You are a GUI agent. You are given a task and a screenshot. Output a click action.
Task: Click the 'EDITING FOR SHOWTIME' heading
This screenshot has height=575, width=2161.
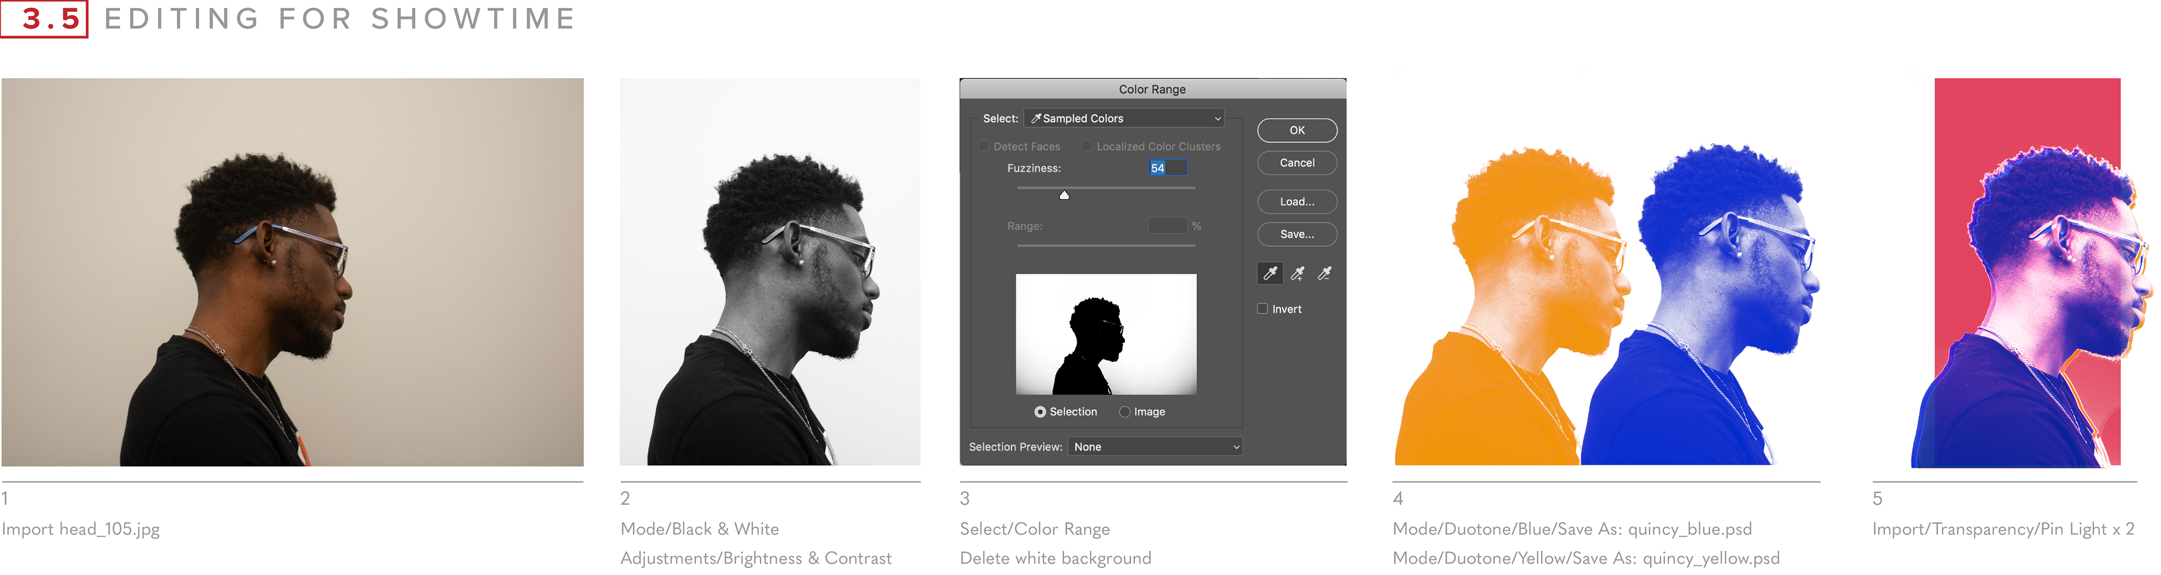coord(340,19)
